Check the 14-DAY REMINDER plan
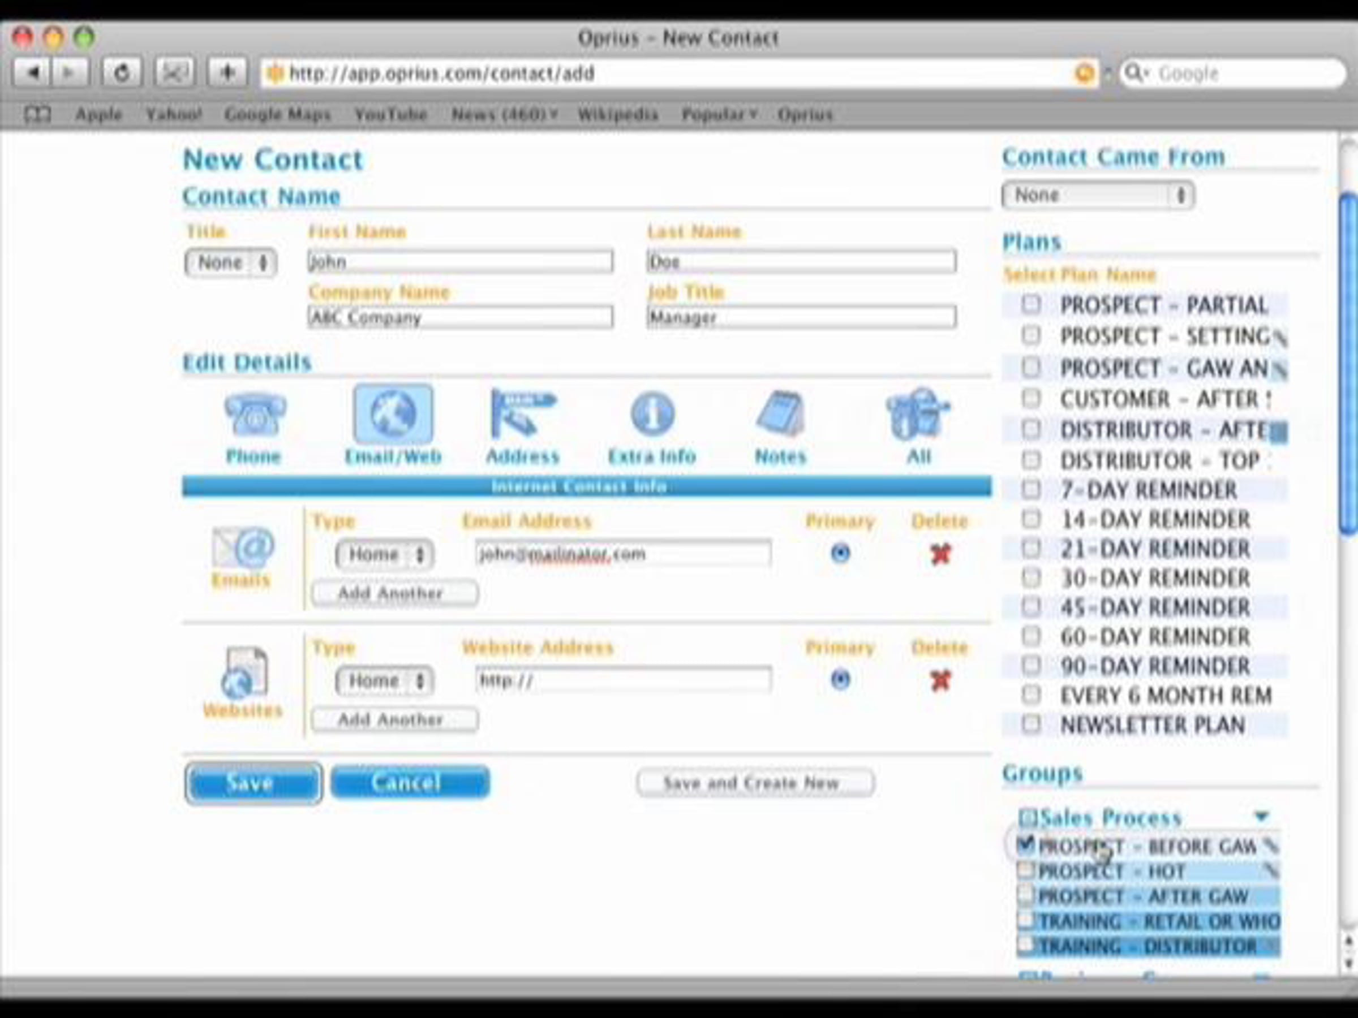1358x1018 pixels. click(1032, 519)
